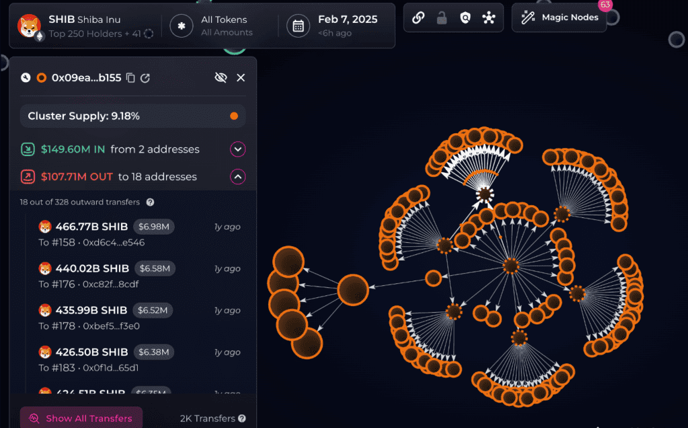
Task: Select the large bubble feeding five big bubbles
Action: pyautogui.click(x=353, y=290)
